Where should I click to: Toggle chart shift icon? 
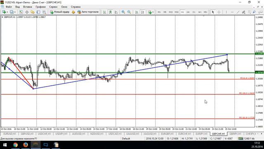click(x=142, y=12)
